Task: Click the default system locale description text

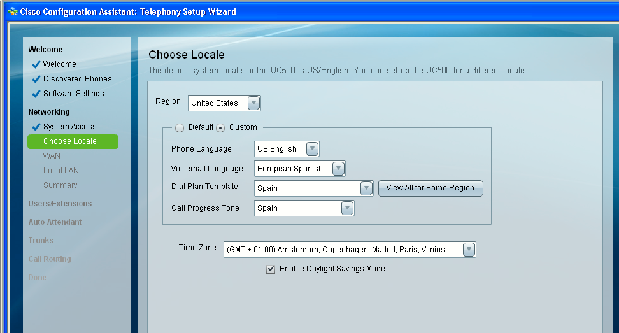Action: point(337,71)
